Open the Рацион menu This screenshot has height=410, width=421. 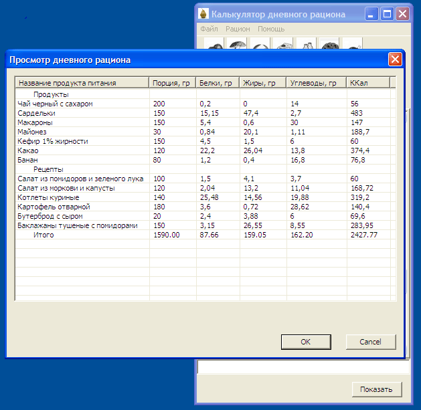click(x=238, y=29)
